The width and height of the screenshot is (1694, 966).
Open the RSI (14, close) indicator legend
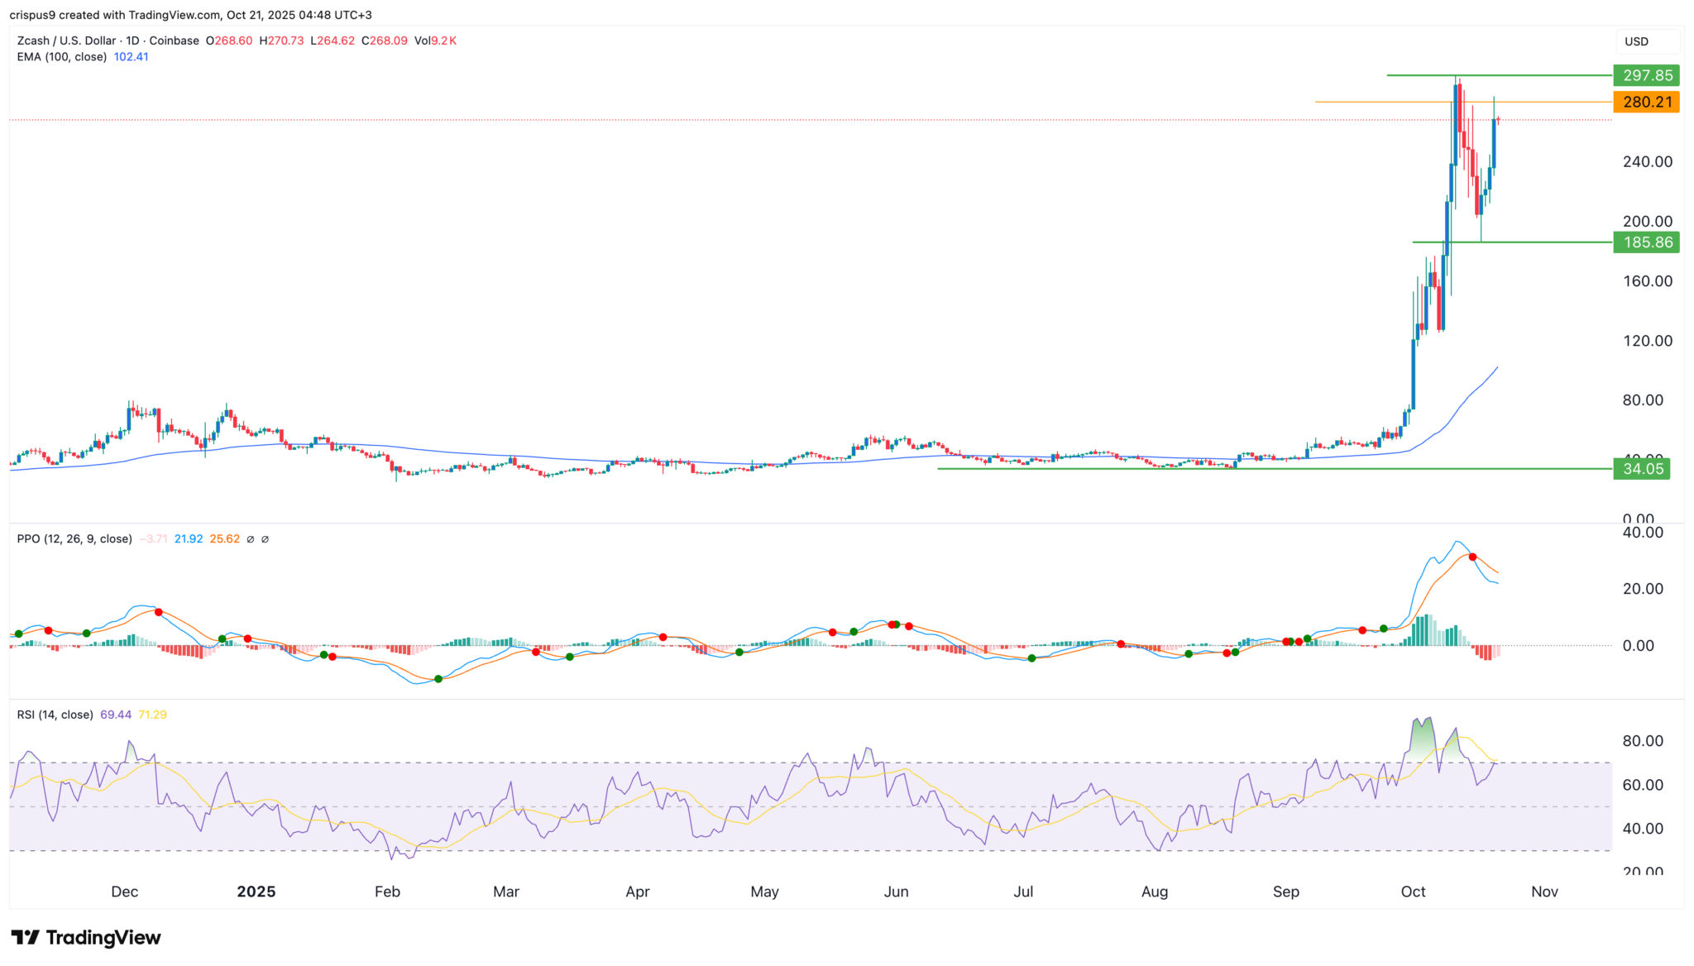55,715
